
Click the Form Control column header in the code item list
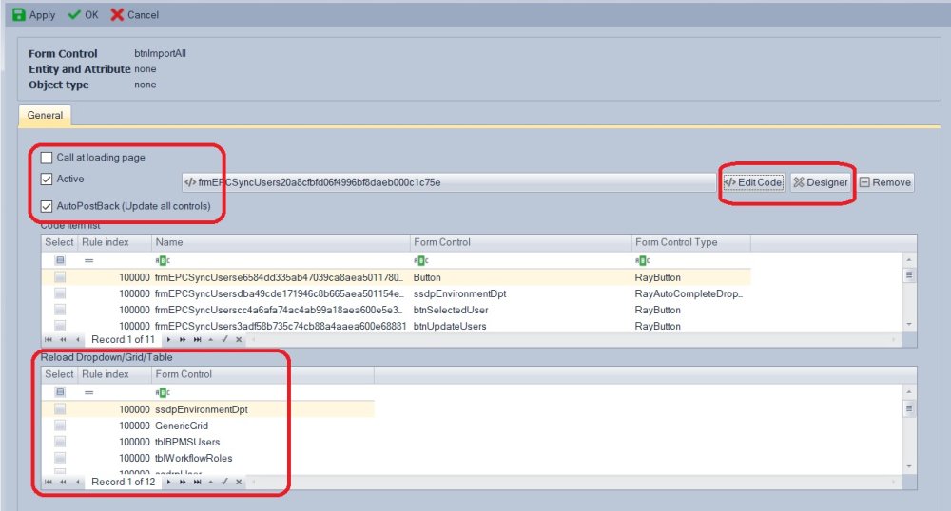point(520,242)
